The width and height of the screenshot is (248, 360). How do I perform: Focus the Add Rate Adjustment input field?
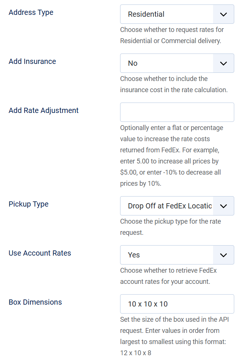177,112
